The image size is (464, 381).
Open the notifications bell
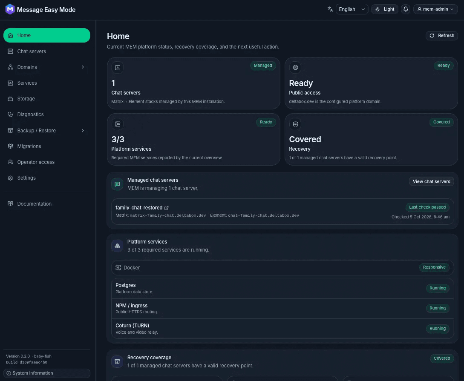point(406,9)
